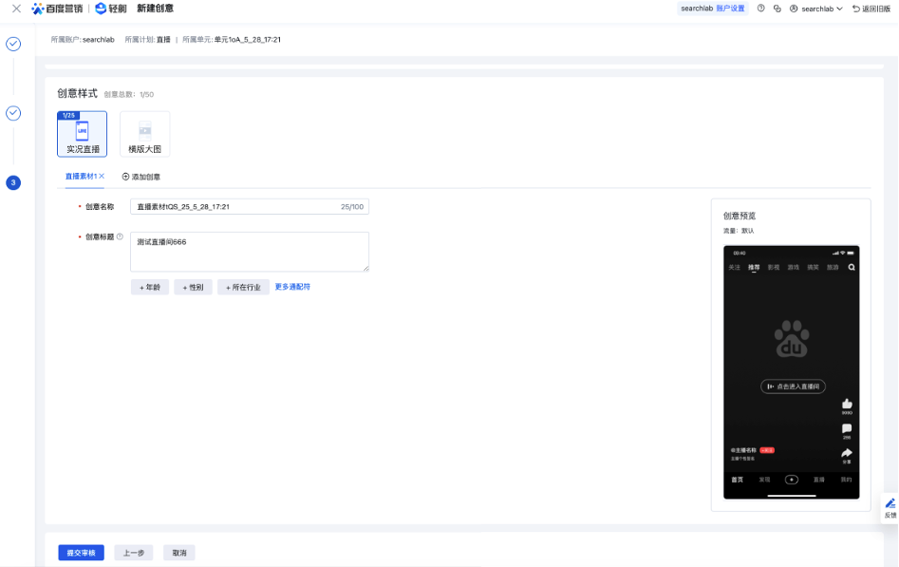Click 上一步 previous step button
The image size is (899, 567).
(x=134, y=553)
